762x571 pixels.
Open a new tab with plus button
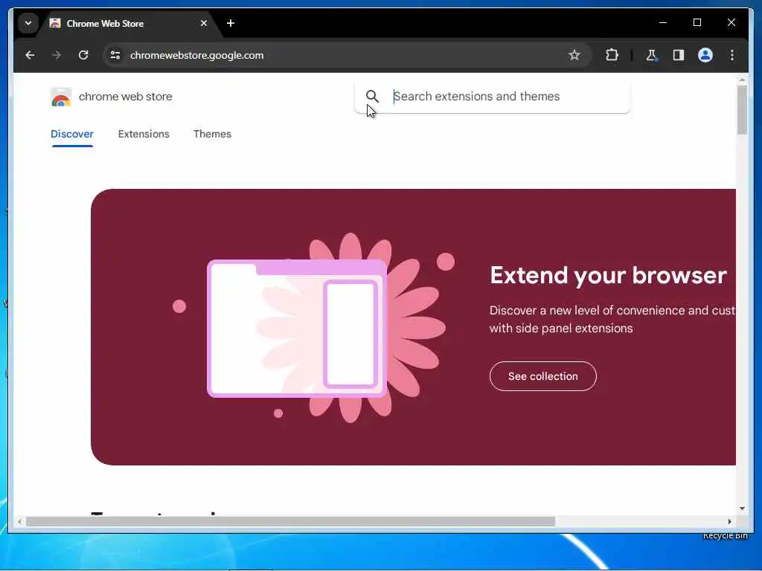point(231,23)
